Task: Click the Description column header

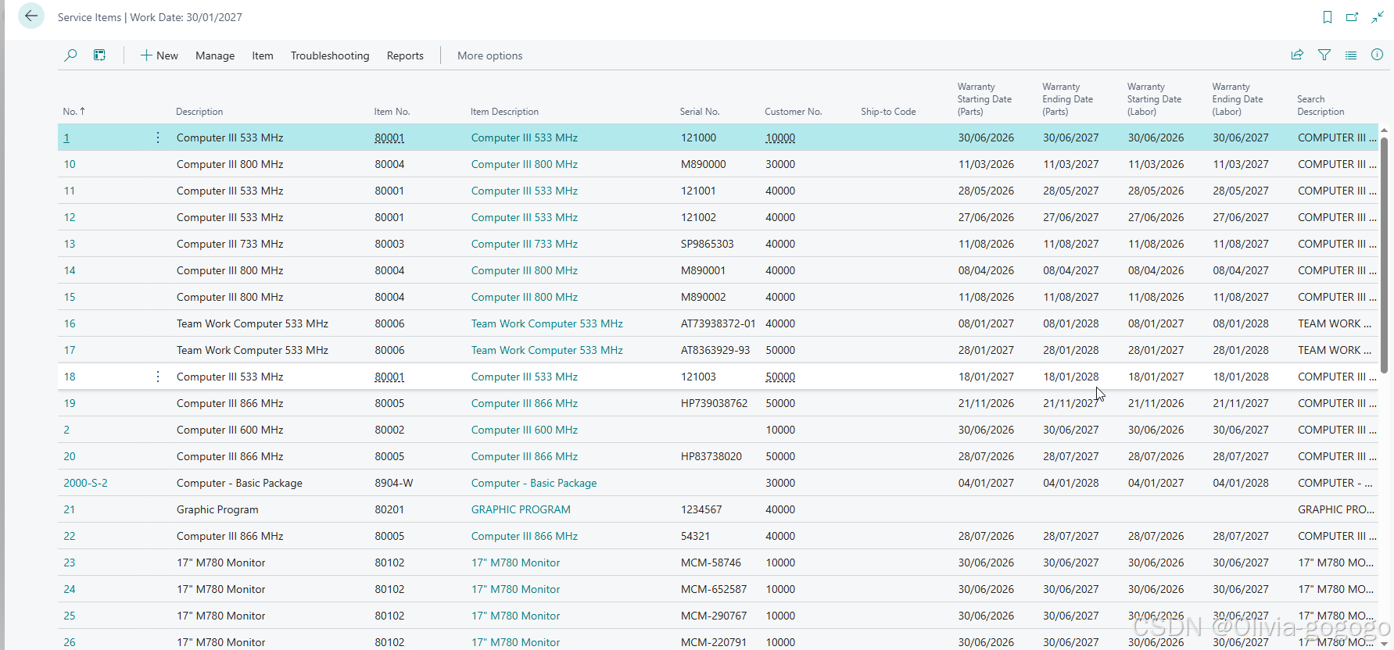Action: pyautogui.click(x=199, y=112)
